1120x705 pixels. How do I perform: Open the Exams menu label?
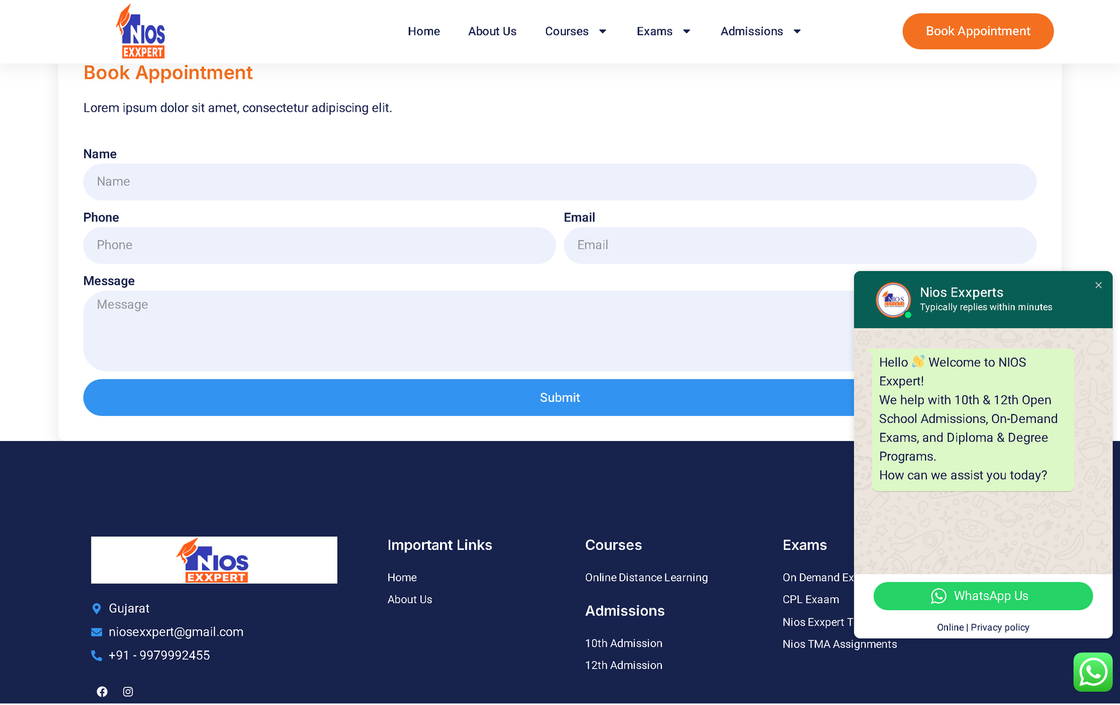655,31
